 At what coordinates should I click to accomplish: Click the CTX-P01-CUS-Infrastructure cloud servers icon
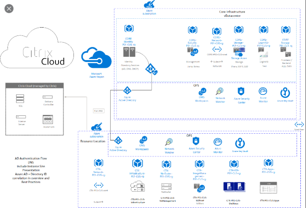point(138,187)
